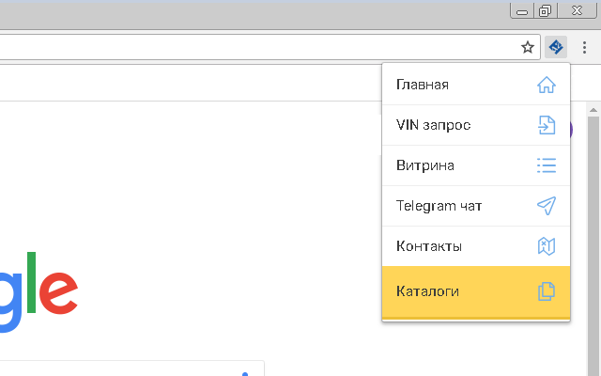The height and width of the screenshot is (376, 601).
Task: Go to Контакты in the menu
Action: (429, 246)
